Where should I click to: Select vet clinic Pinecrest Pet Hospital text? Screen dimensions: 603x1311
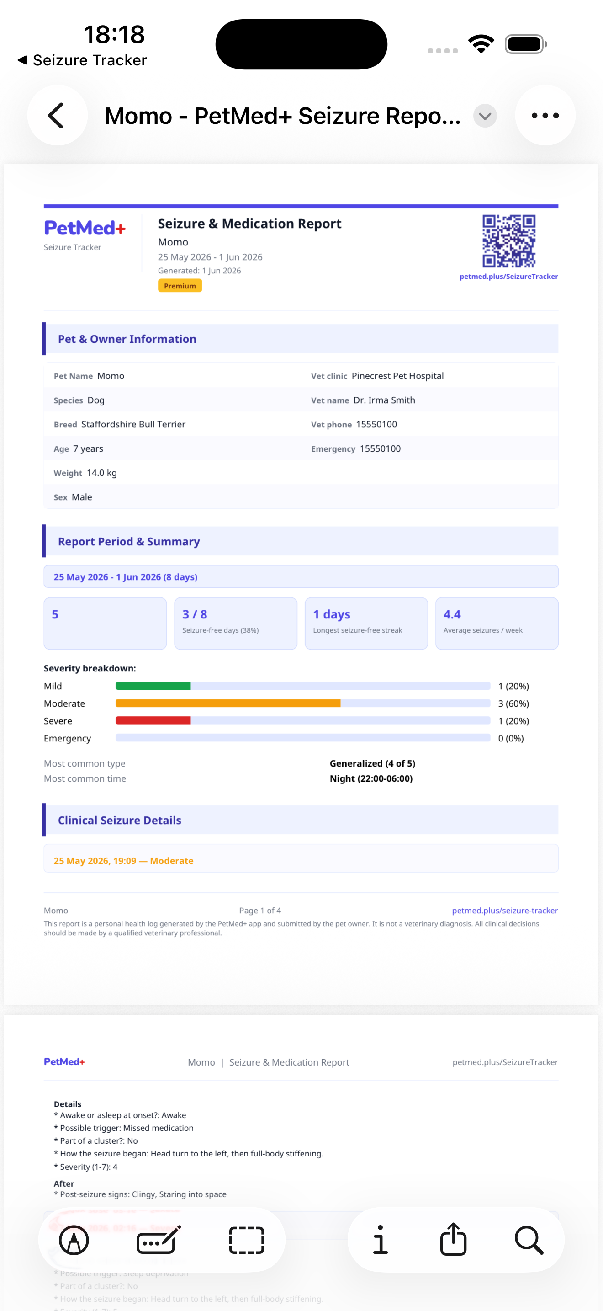(x=397, y=376)
